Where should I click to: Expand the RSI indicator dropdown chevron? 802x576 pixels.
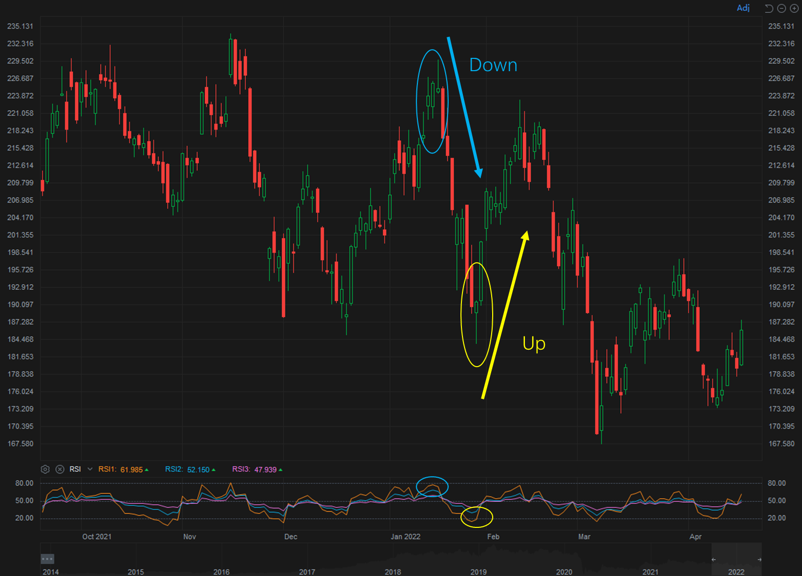tap(90, 469)
